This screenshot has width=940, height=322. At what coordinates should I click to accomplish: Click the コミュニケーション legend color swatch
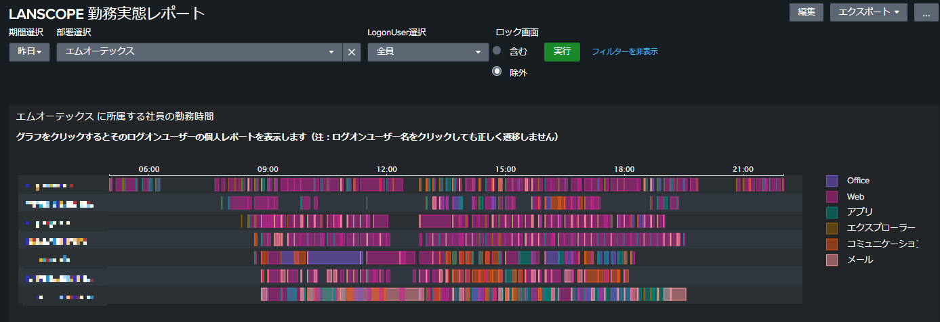point(832,244)
